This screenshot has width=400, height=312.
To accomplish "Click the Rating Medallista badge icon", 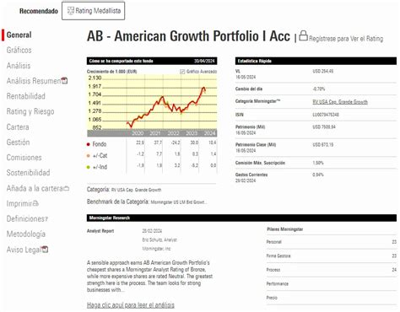I will pos(70,11).
